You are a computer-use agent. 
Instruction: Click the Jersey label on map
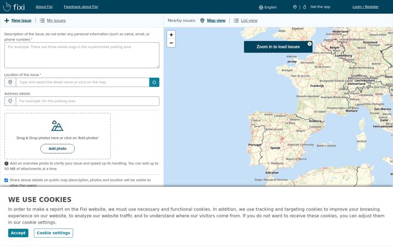[x=291, y=61]
